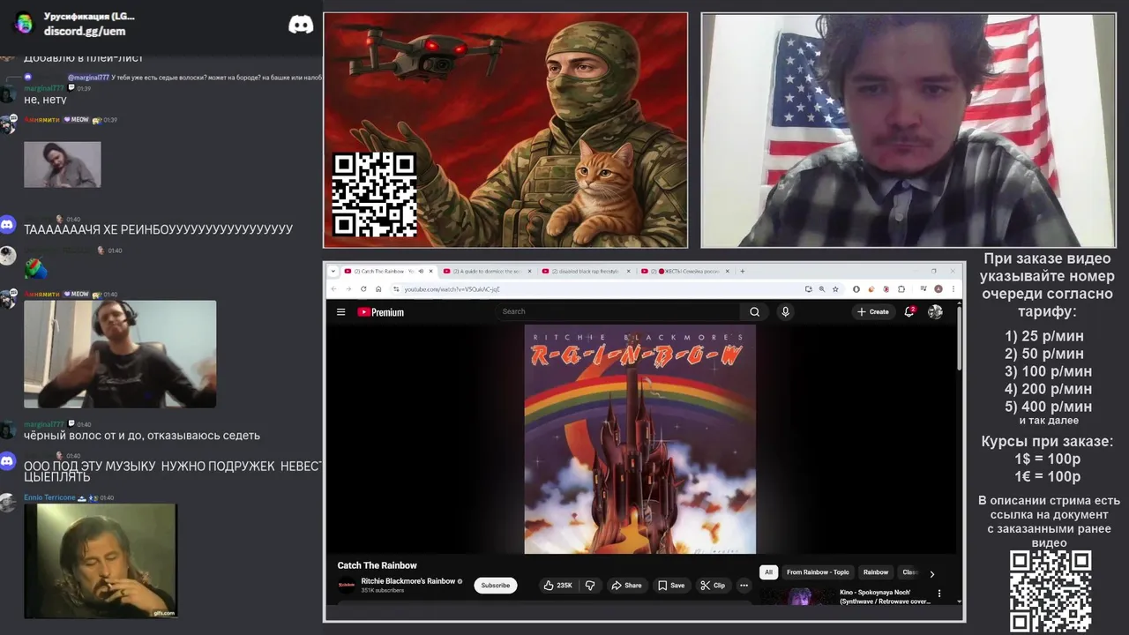Select From Rainbow - Topic chip

(818, 572)
